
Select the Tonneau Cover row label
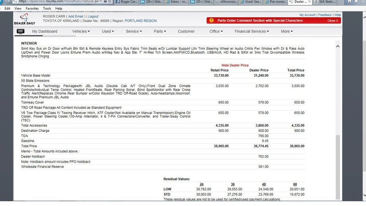tap(33, 103)
